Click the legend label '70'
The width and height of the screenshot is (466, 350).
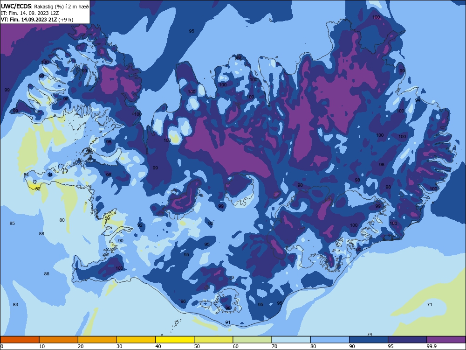pyautogui.click(x=274, y=346)
